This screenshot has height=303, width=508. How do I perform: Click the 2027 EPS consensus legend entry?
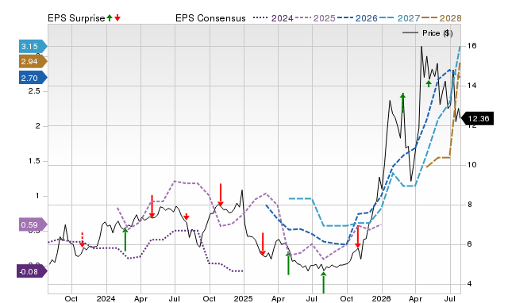[x=400, y=18]
